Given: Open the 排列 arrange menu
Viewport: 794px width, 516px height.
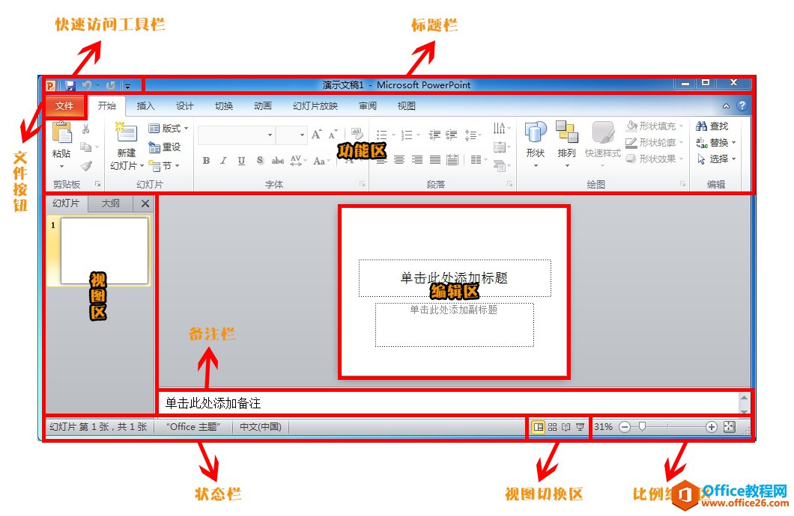Looking at the screenshot, I should click(x=566, y=144).
